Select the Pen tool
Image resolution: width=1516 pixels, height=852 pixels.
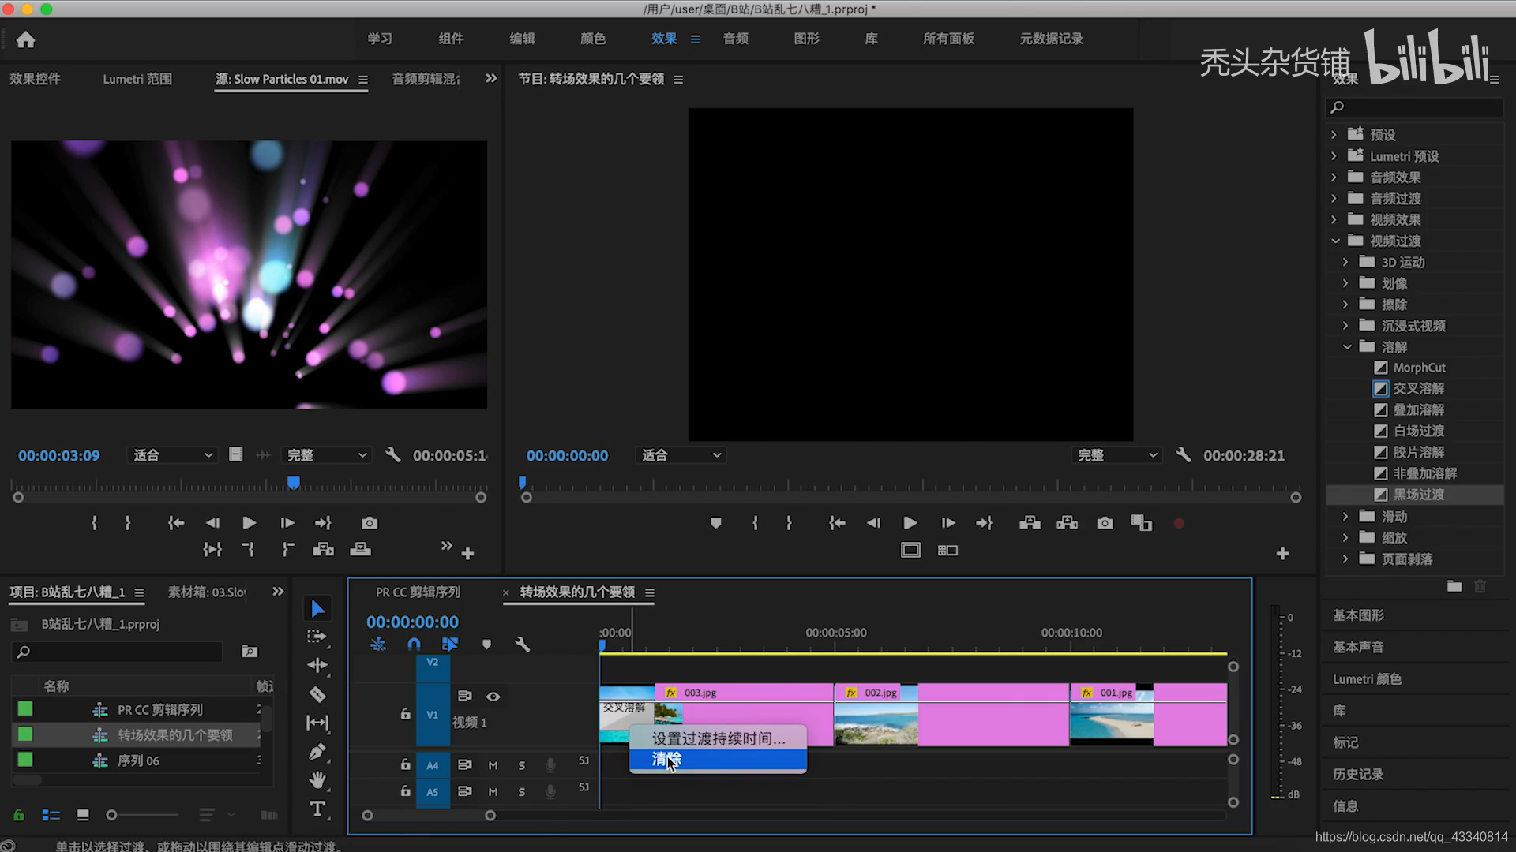[317, 752]
